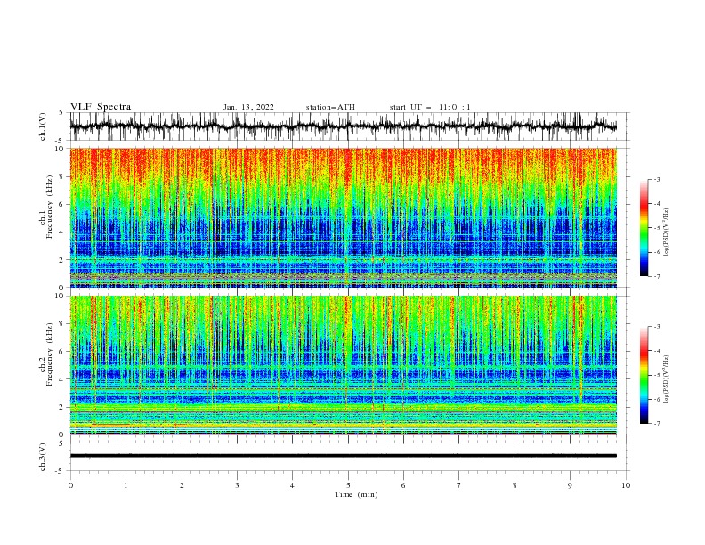Click the "Time (min)" axis title
705x545 pixels.
[356, 494]
